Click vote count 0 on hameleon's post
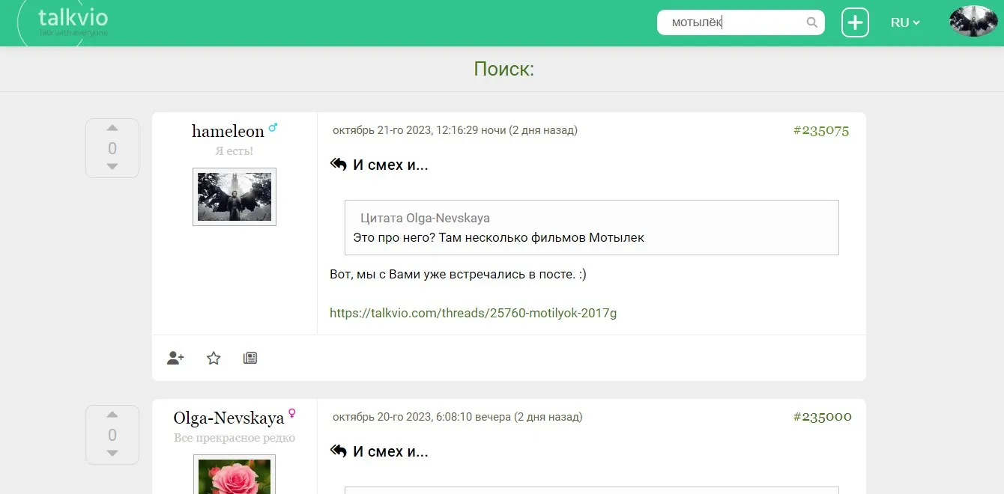Screen dimensions: 1004x494 click(112, 148)
